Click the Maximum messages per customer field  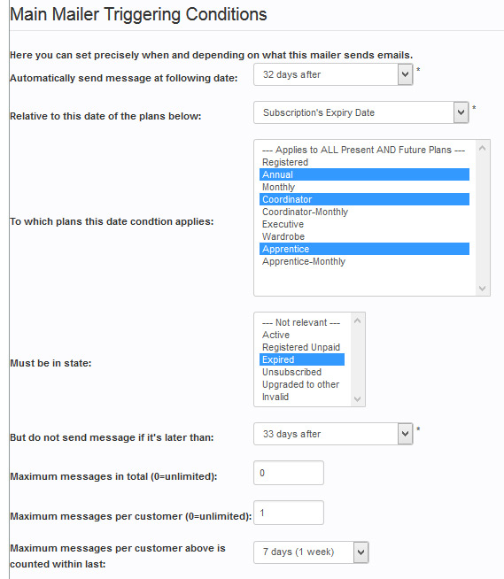(x=289, y=513)
